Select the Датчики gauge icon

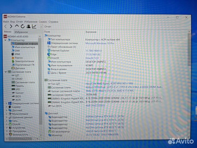click(13, 68)
